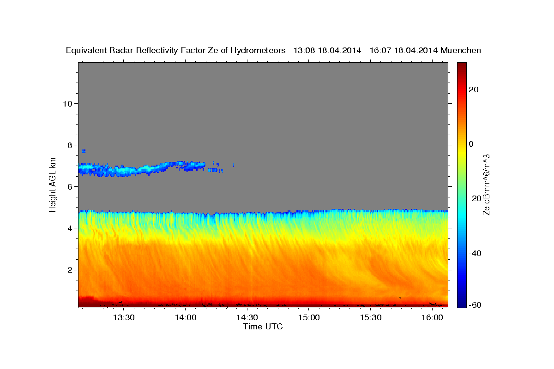Click the yellow section of the colorbar
The width and height of the screenshot is (554, 369).
tap(462, 152)
